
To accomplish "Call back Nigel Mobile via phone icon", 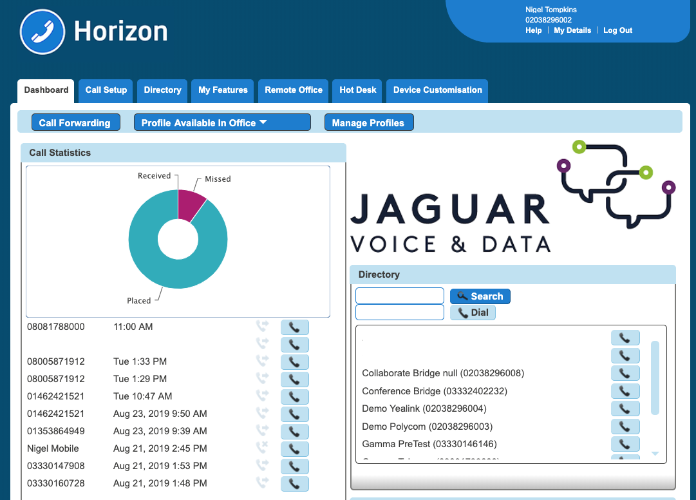I will coord(294,449).
